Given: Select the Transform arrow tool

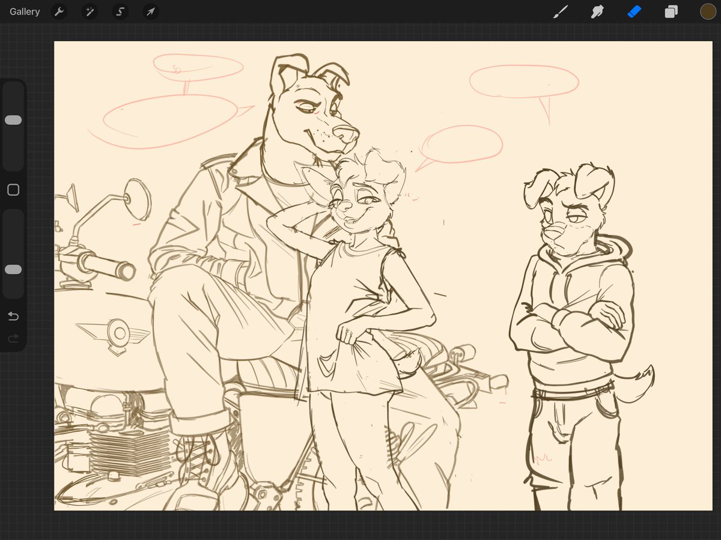Looking at the screenshot, I should pyautogui.click(x=150, y=11).
